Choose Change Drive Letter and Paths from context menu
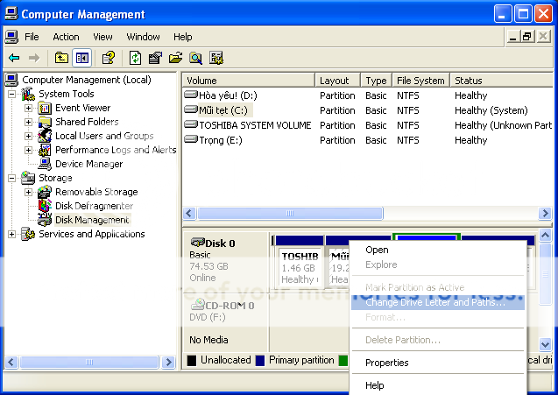The image size is (558, 395). click(x=438, y=302)
